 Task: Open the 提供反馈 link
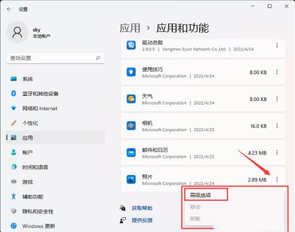[x=142, y=220]
